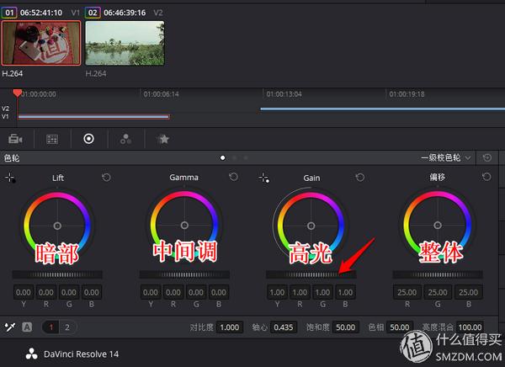Click the Gamma master wheel slider
The width and height of the screenshot is (505, 367).
(x=184, y=274)
